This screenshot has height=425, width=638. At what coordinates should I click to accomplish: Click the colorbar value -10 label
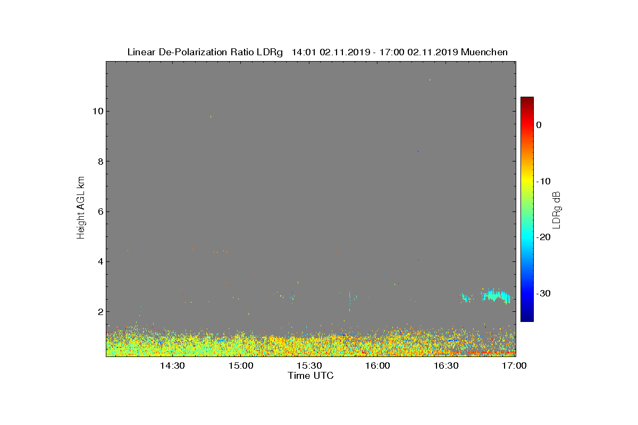pos(543,181)
